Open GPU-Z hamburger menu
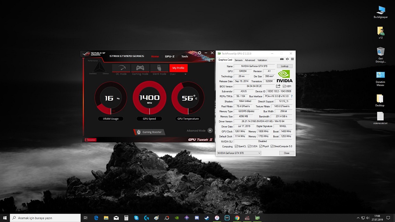This screenshot has height=222, width=395. (x=293, y=59)
